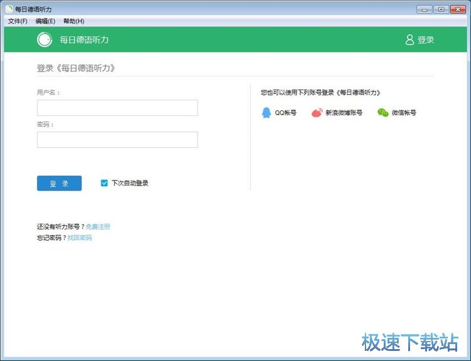
Task: Follow the 找回密码 link
Action: 80,238
